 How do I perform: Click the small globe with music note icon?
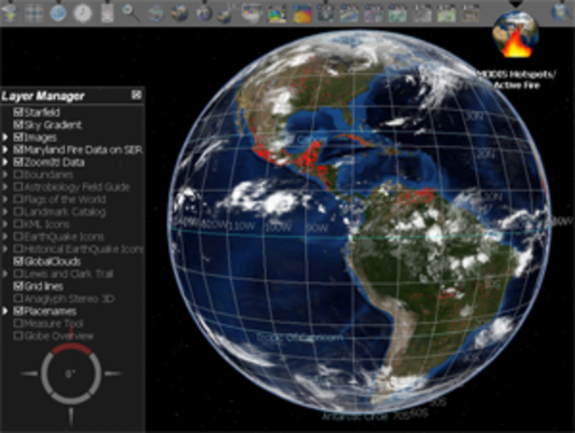point(226,14)
